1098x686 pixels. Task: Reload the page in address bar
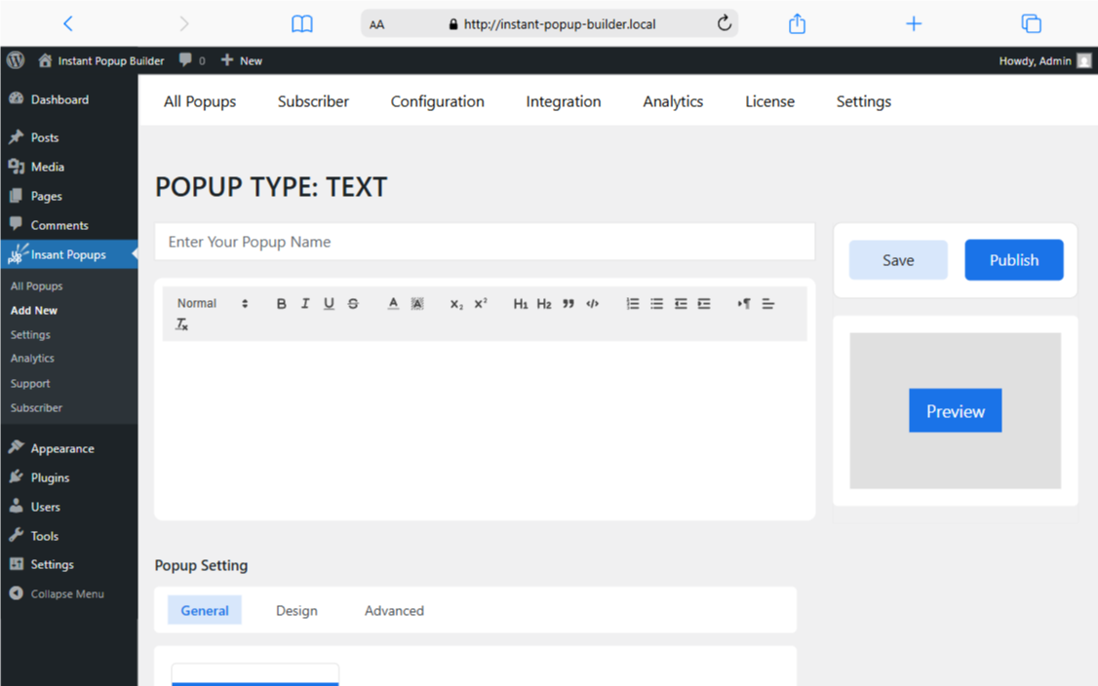point(725,23)
